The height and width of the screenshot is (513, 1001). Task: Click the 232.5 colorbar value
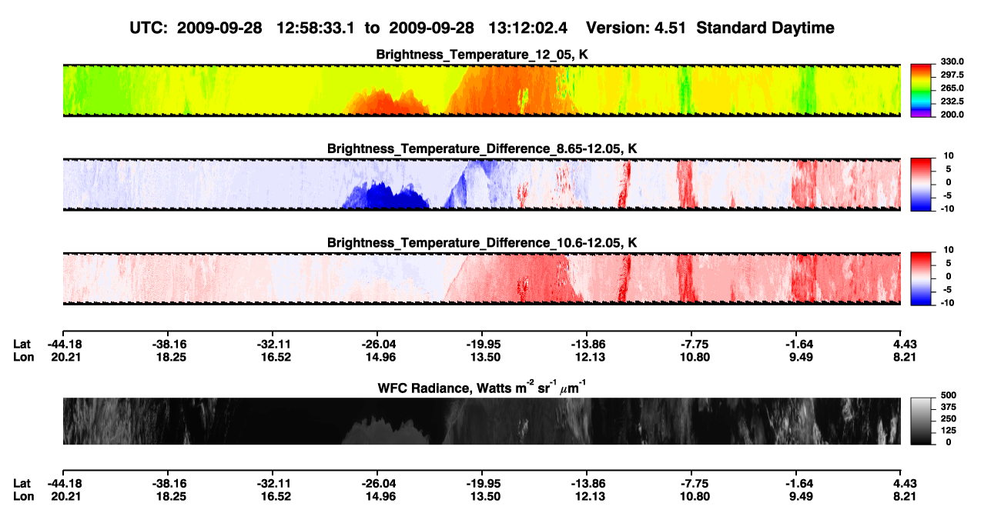coord(952,102)
